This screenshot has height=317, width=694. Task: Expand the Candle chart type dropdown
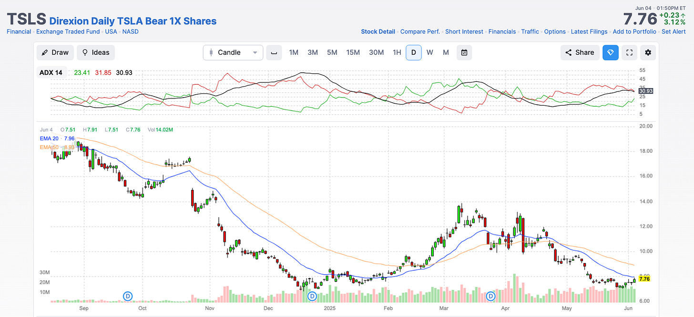click(233, 52)
